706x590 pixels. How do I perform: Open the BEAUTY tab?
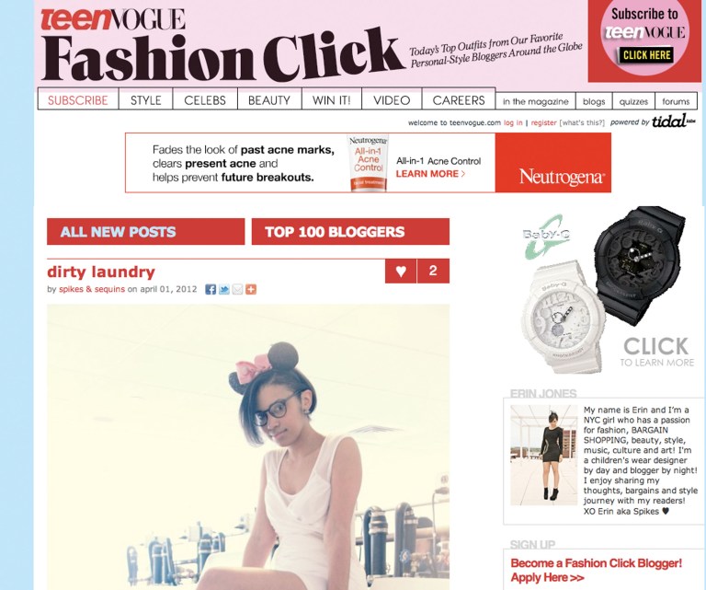pos(269,100)
